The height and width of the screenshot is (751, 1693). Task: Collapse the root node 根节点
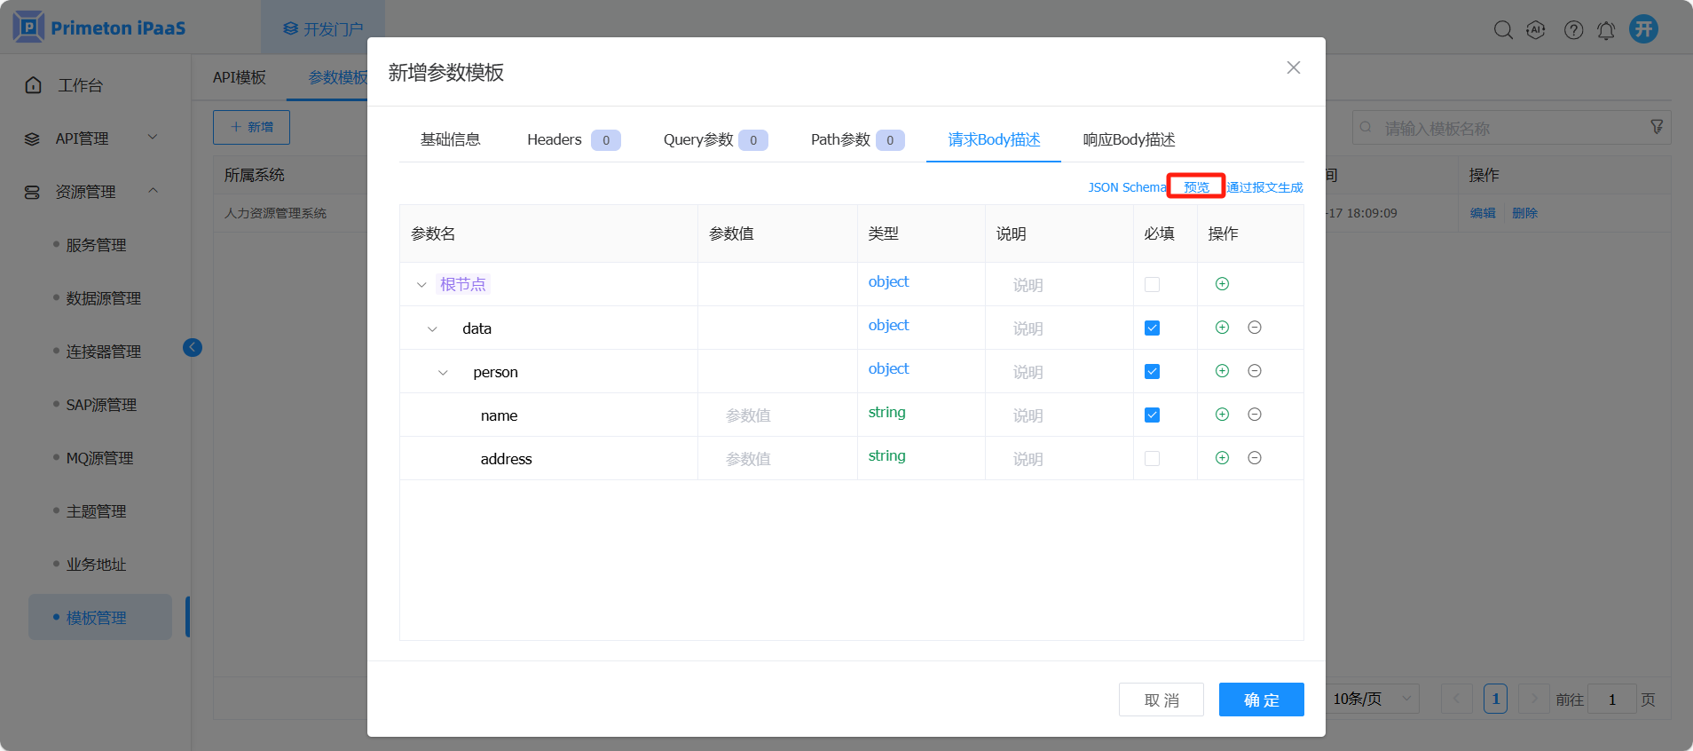click(421, 285)
